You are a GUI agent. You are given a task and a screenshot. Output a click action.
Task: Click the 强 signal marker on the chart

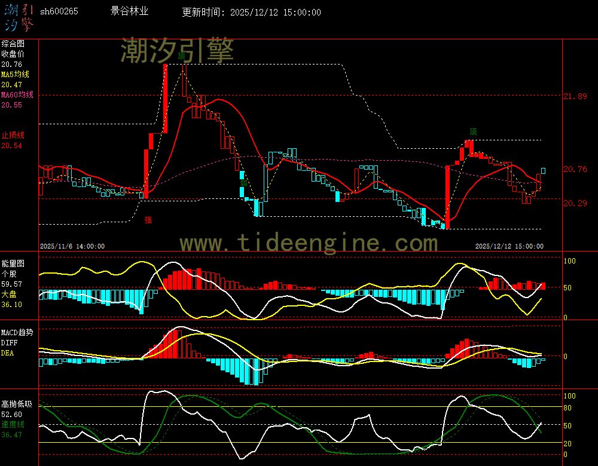click(147, 220)
